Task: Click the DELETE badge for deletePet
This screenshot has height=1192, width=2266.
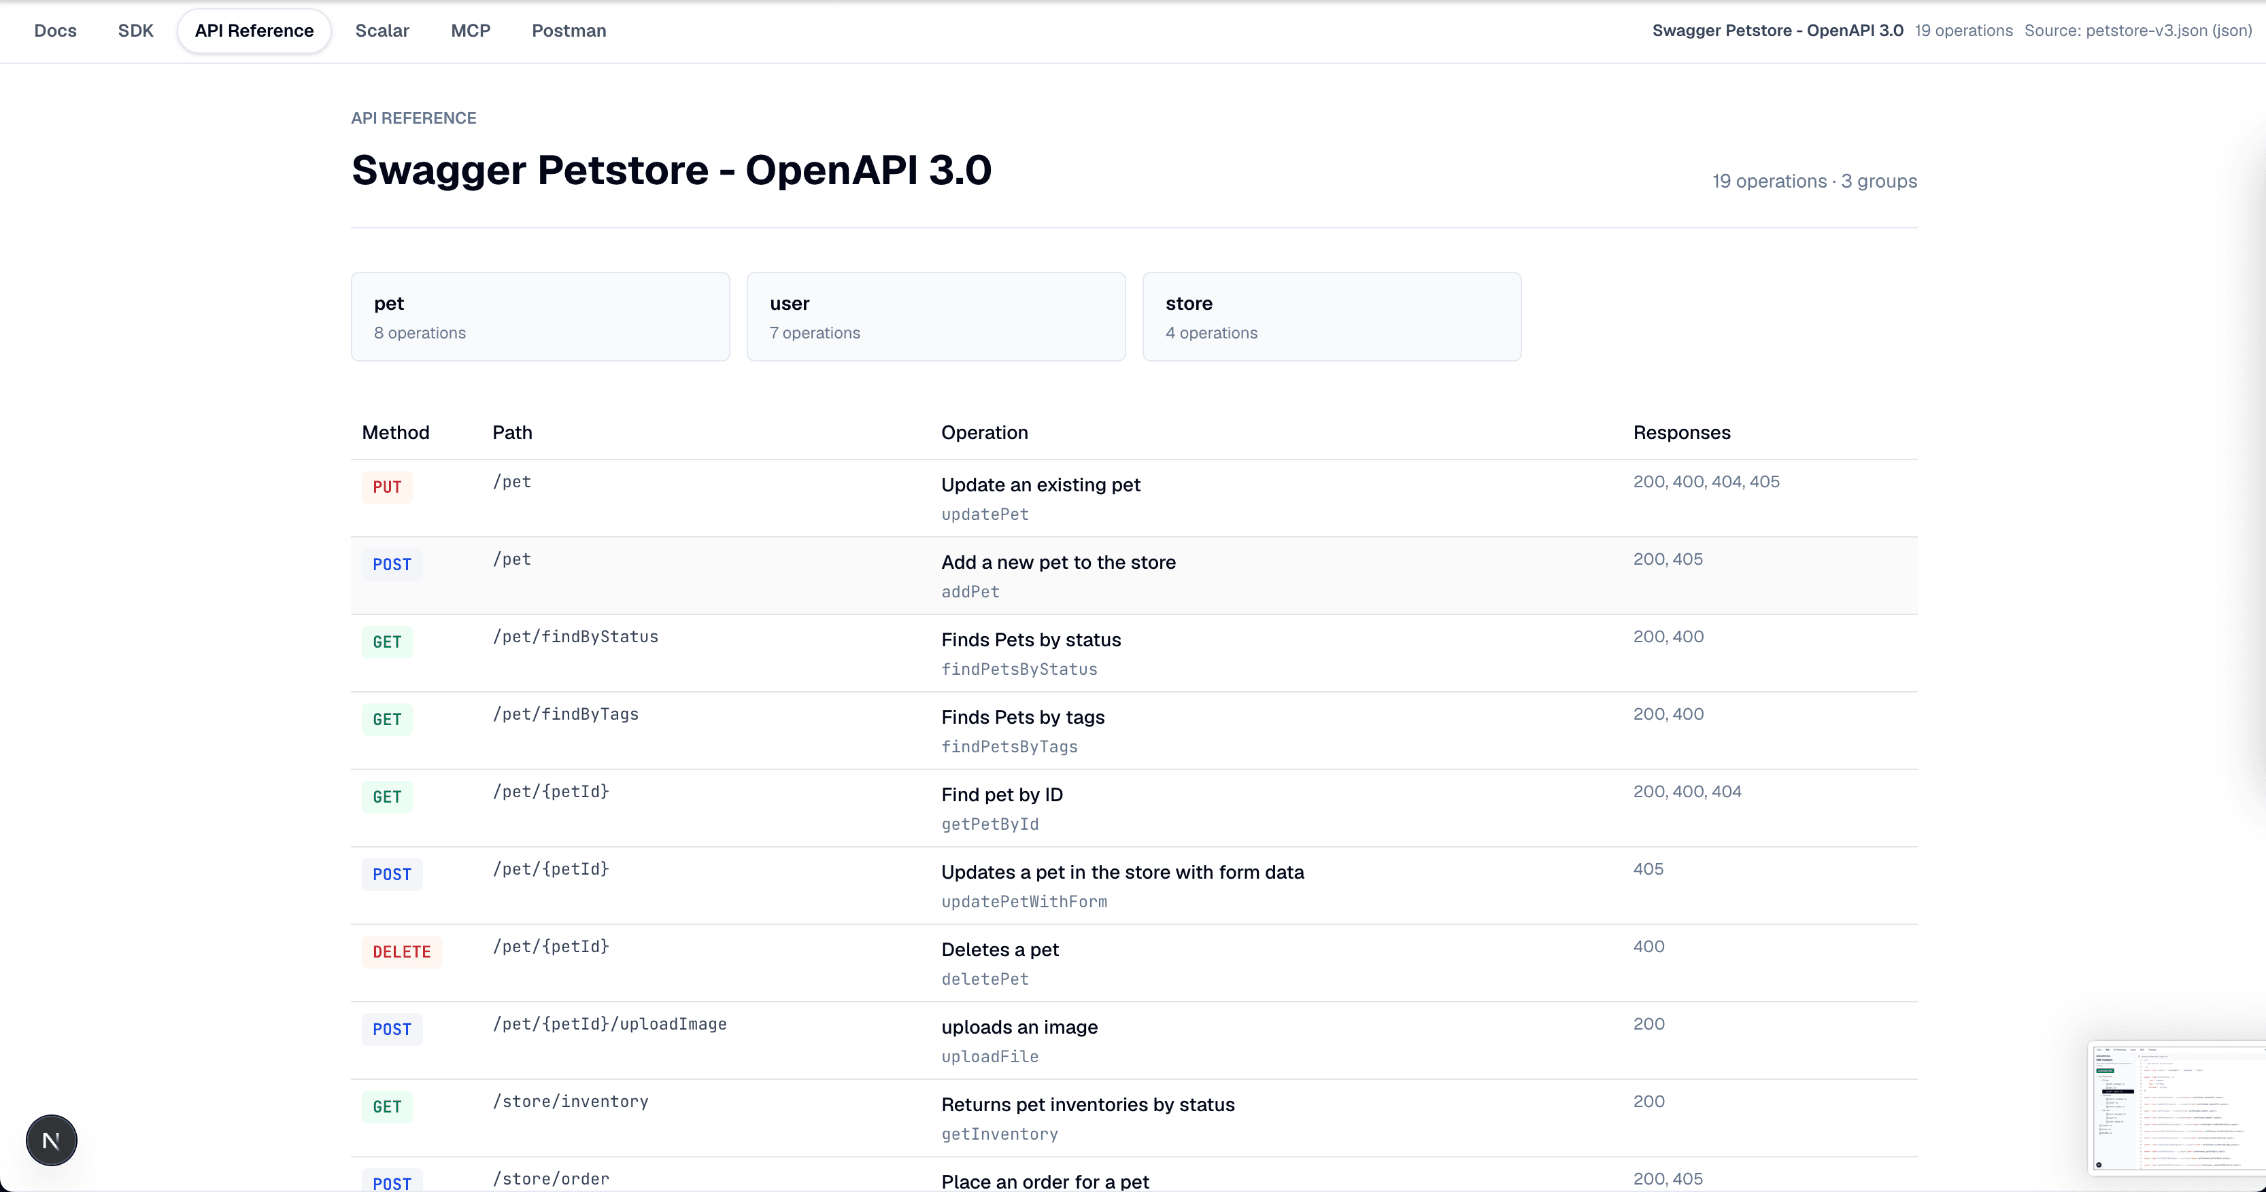Action: click(401, 951)
